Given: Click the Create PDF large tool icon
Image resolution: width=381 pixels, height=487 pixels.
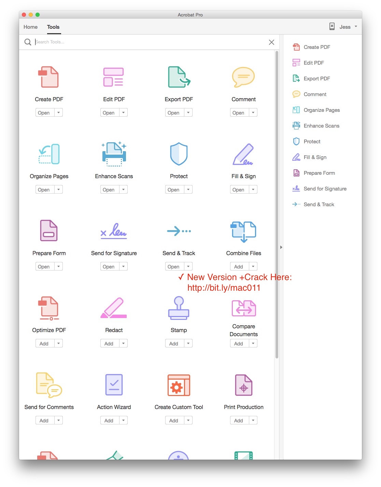Looking at the screenshot, I should point(48,77).
